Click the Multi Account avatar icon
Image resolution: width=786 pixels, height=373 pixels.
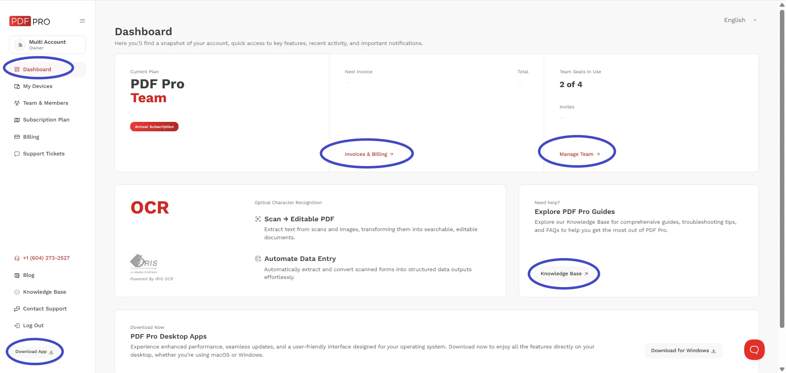click(20, 45)
